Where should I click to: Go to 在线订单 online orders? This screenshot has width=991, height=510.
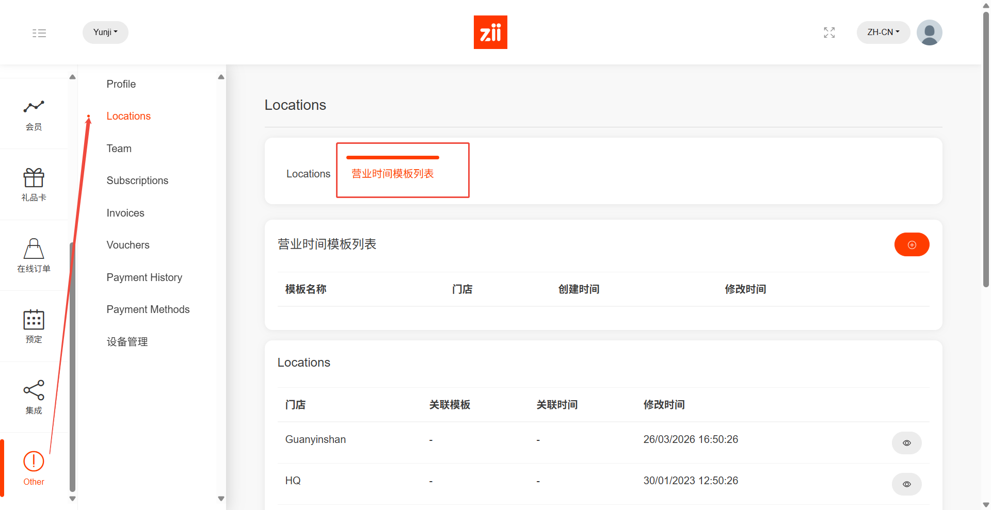click(x=34, y=255)
